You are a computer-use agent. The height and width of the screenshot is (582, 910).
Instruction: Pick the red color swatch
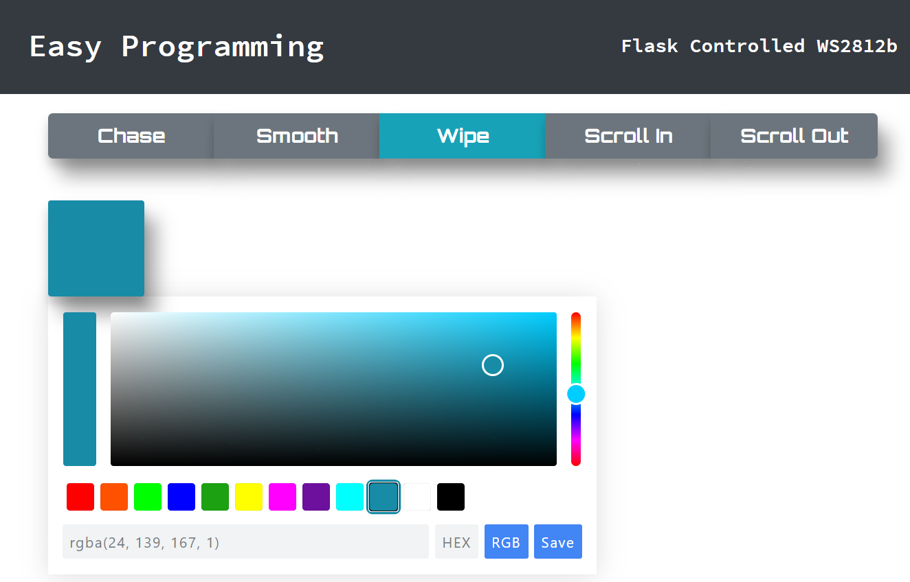(x=80, y=497)
